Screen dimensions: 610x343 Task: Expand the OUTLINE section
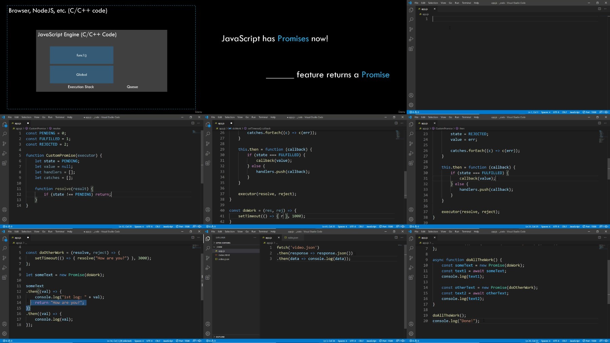pos(220,337)
